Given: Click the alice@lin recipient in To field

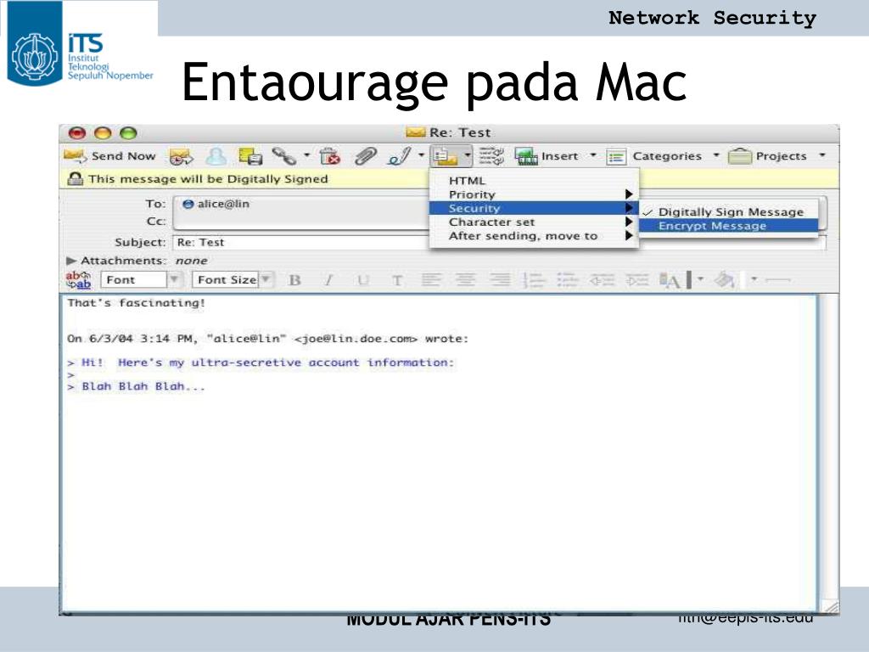Looking at the screenshot, I should (216, 204).
